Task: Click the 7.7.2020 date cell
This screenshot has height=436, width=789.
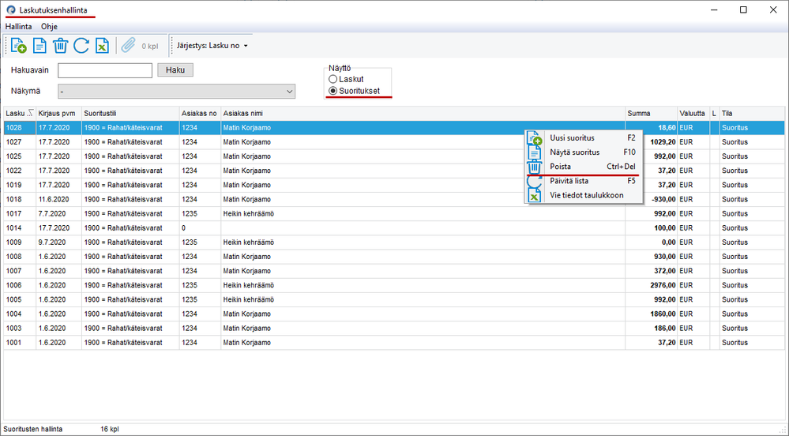Action: [x=59, y=214]
